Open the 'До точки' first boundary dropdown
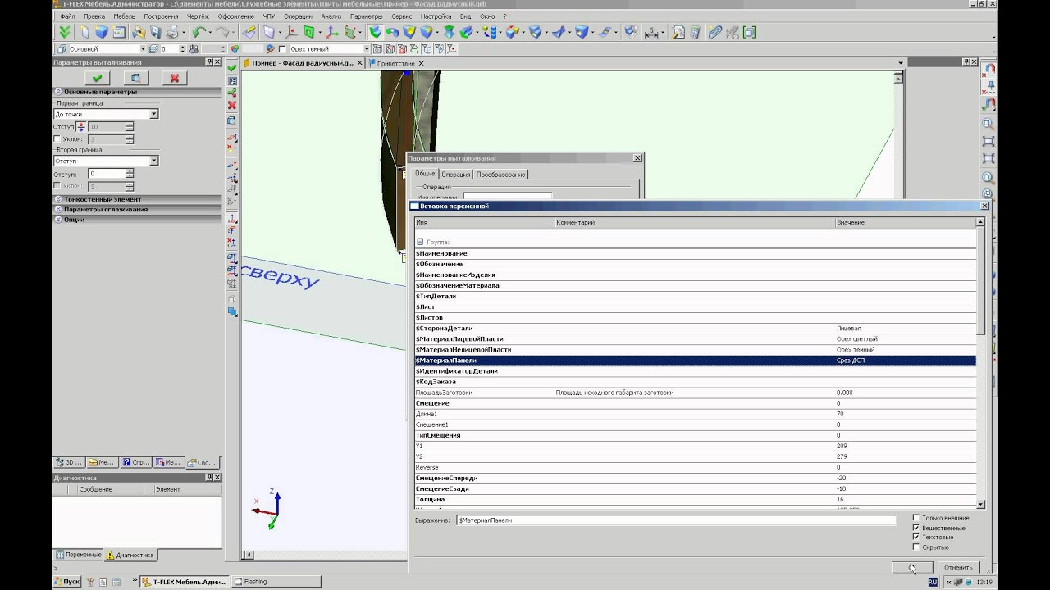Image resolution: width=1050 pixels, height=590 pixels. click(153, 114)
